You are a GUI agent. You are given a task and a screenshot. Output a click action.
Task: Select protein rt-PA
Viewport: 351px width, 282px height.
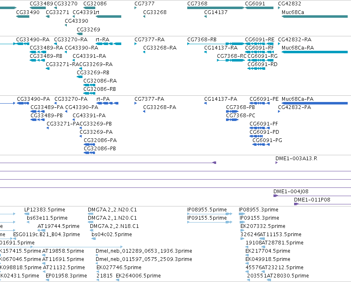coord(103,100)
